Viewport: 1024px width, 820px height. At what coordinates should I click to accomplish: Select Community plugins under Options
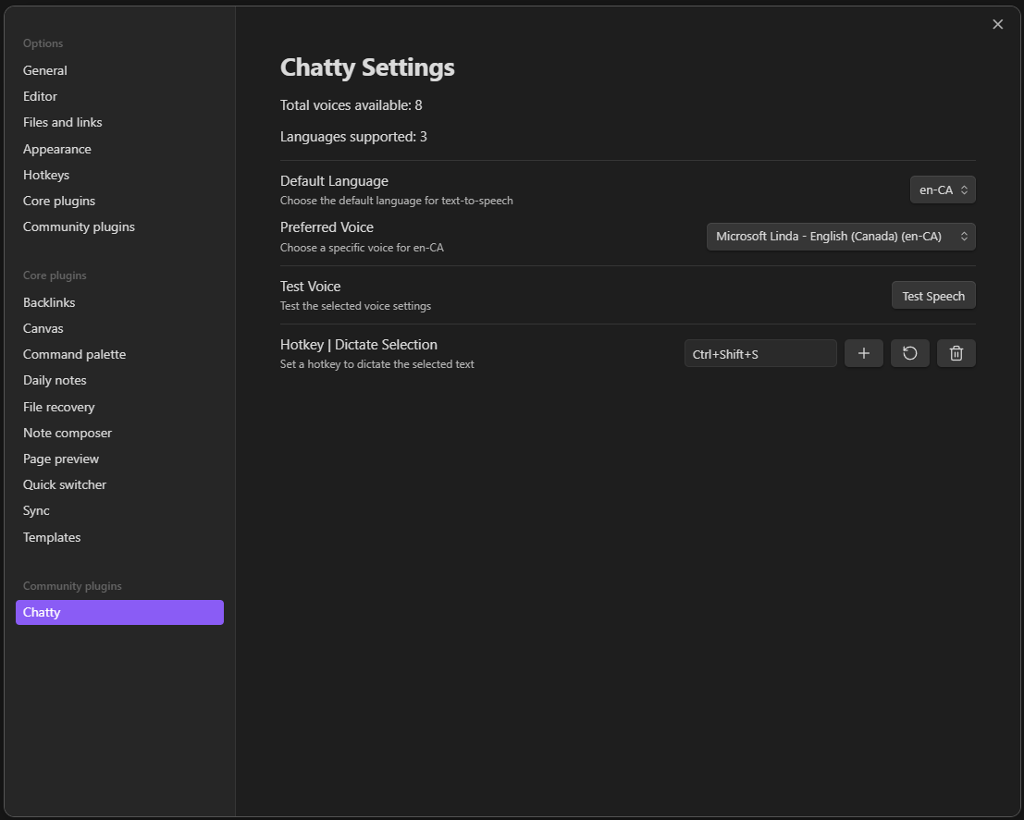point(119,227)
